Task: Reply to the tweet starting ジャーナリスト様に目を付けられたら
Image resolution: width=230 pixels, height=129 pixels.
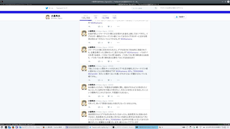Action: tap(89, 61)
